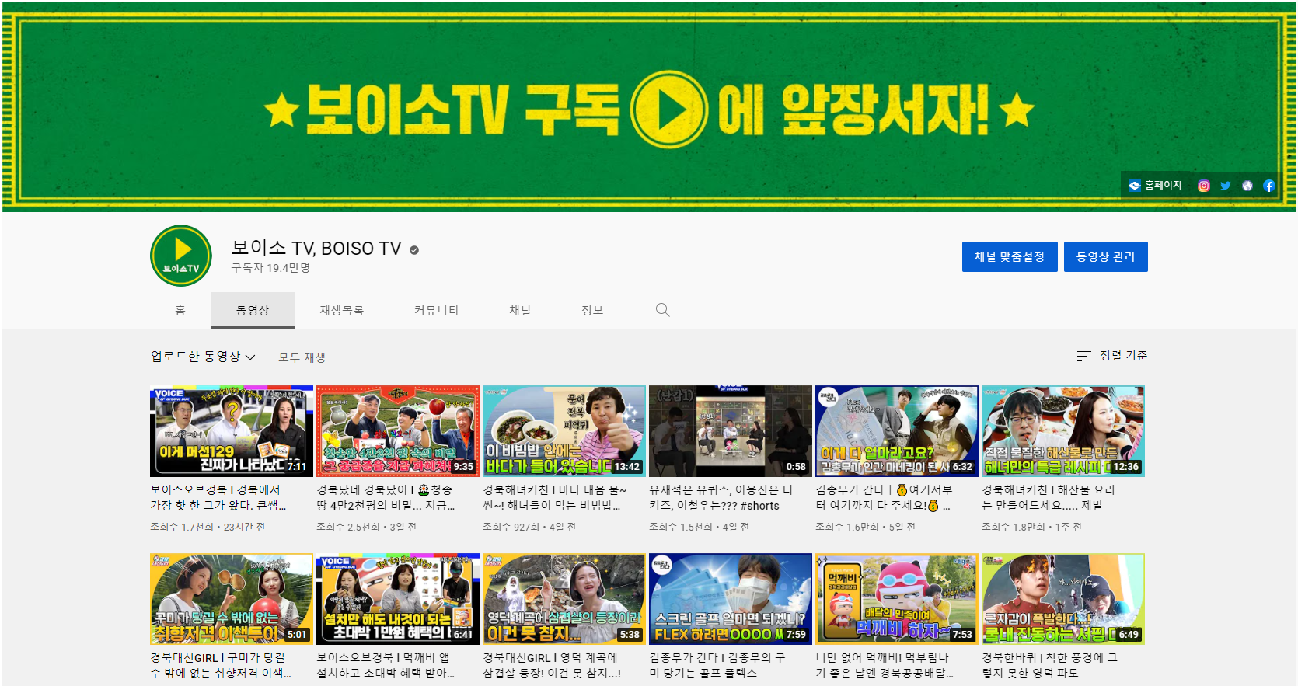1298x686 pixels.
Task: Click title '경북해녀키친 | 바다 내음 물~씬'
Action: coord(555,498)
